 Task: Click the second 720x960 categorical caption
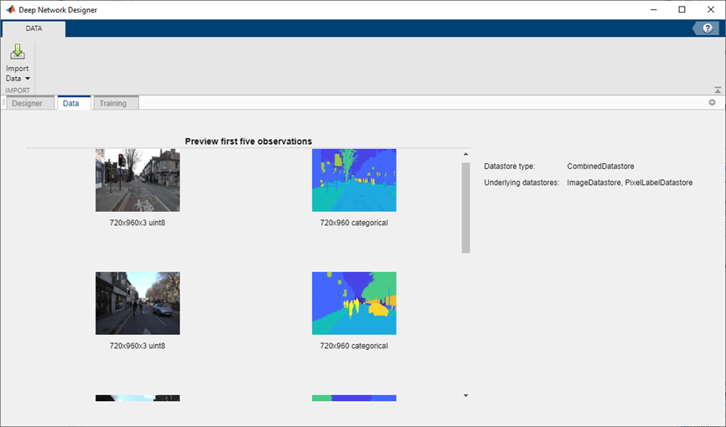(x=354, y=346)
